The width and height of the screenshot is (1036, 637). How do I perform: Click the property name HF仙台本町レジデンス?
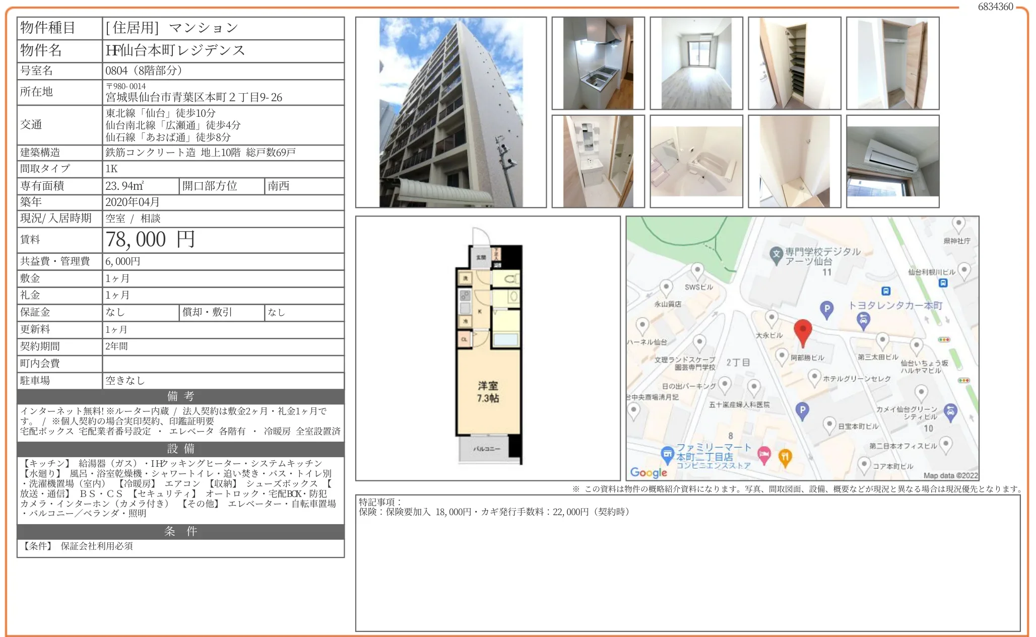pos(175,50)
